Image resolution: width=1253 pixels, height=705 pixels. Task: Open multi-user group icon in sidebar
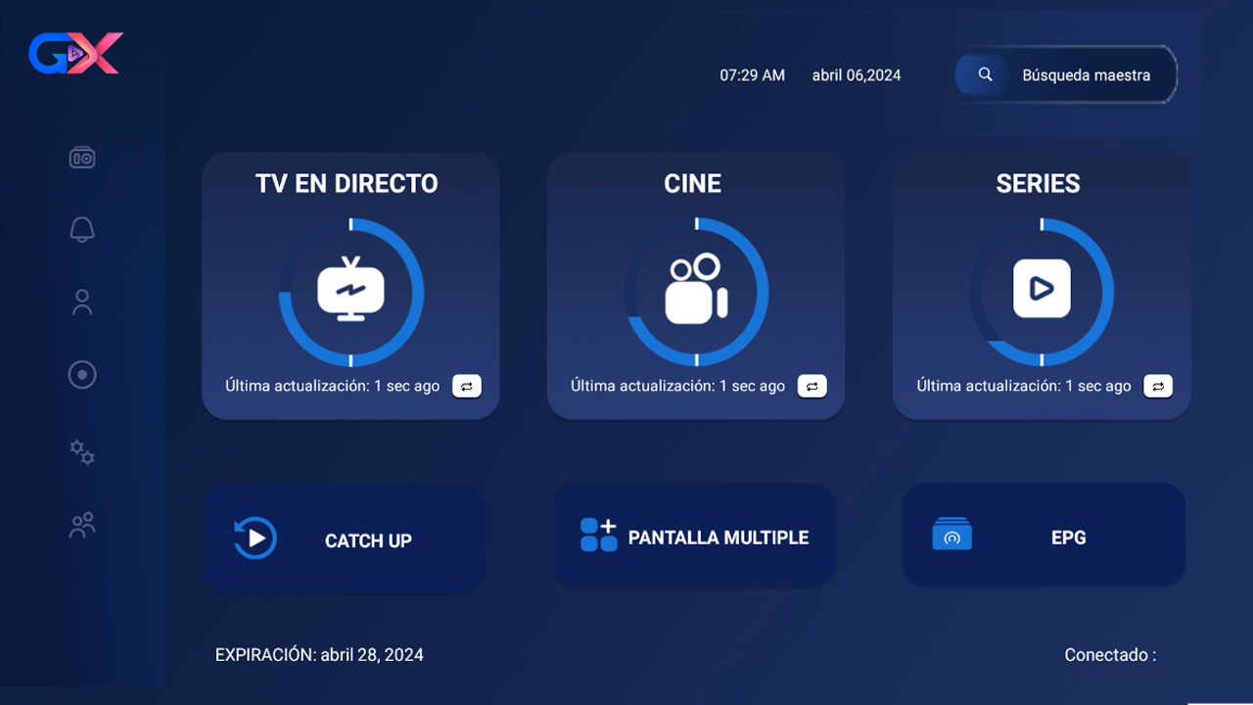(82, 526)
